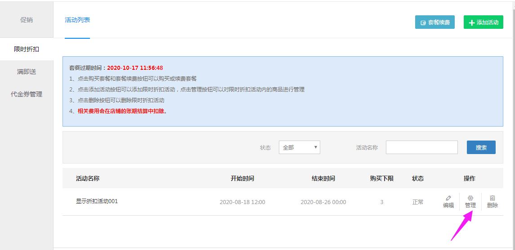Open 代金券管理 in the sidebar
This screenshot has height=250, width=515.
(27, 95)
